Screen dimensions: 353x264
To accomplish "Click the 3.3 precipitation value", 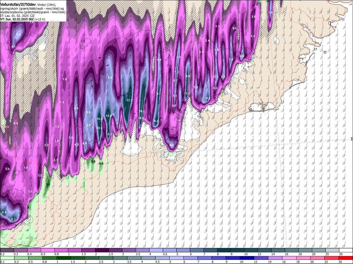I will 46,145.
